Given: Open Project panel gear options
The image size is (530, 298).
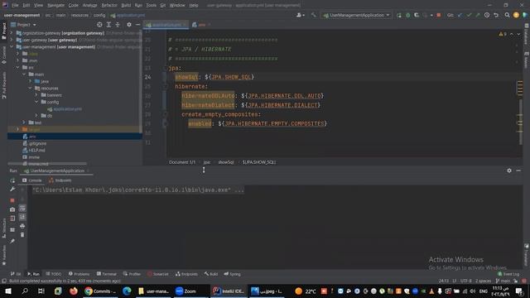Looking at the screenshot, I should click(129, 25).
